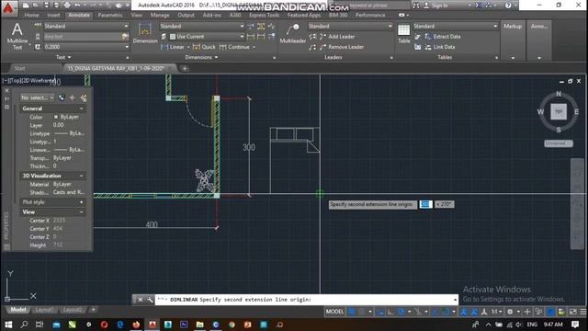Open the Use Current layer dropdown
Viewport: 588px width, 331px height.
pos(207,37)
